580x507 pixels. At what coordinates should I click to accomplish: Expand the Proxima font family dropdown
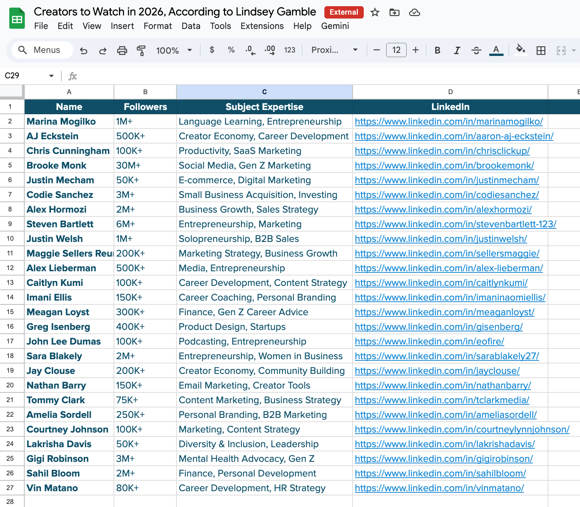(334, 50)
